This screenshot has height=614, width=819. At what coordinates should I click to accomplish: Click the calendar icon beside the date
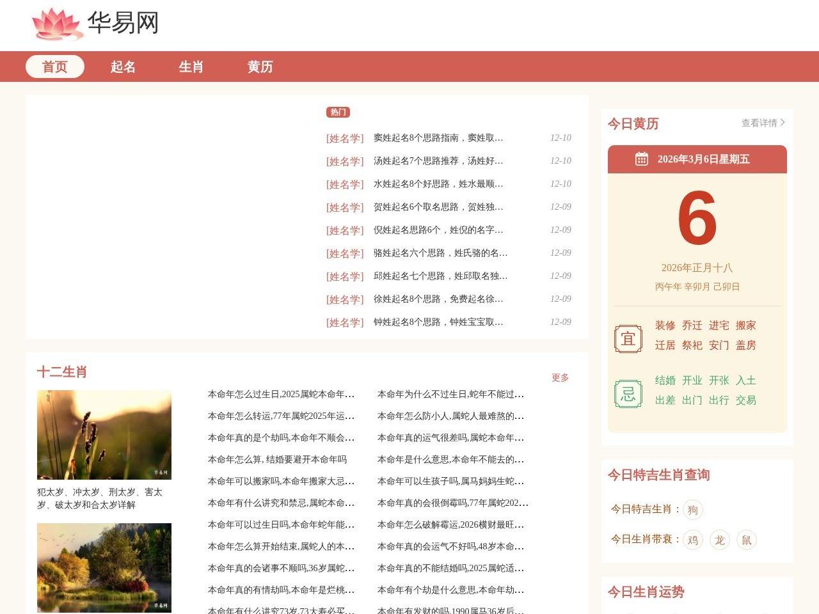click(x=641, y=159)
